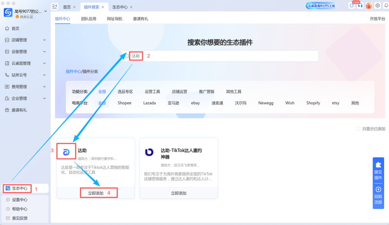Click the 达助 plugin logo icon
Screen dimensions: 389x225
click(x=66, y=151)
